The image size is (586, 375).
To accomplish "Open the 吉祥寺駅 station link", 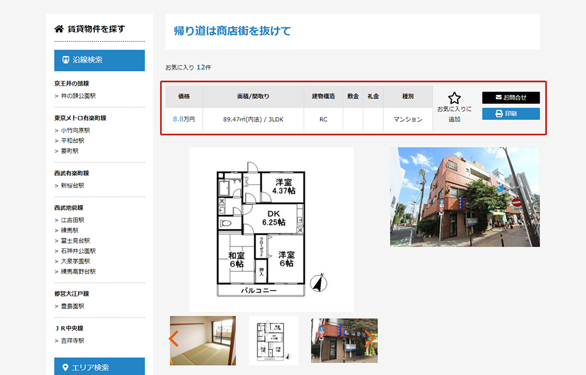I will [x=73, y=340].
